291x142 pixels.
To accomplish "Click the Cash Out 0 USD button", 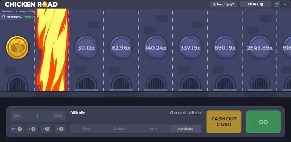I will point(224,122).
